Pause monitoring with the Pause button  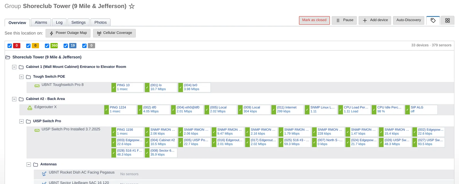click(345, 20)
